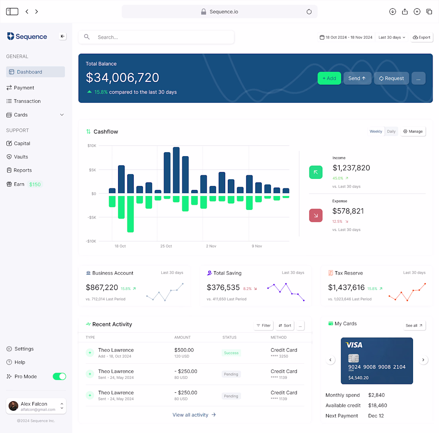Click the Send button
Viewport: 439px width, 433px height.
point(357,78)
